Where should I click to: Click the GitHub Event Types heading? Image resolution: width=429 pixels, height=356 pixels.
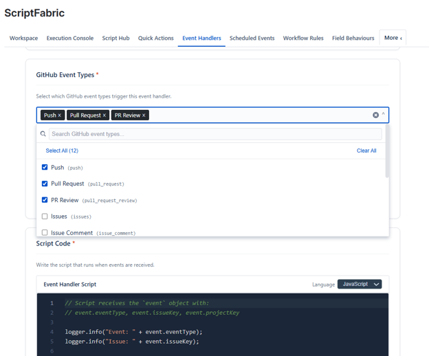coord(65,75)
